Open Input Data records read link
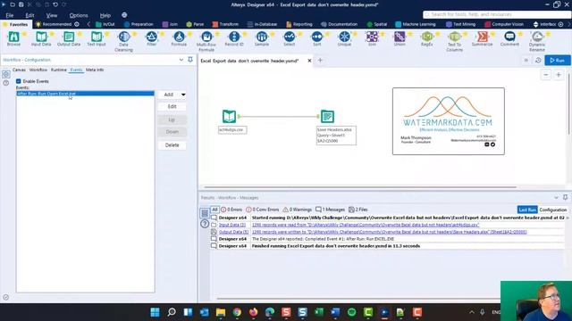572x321 pixels. point(366,225)
